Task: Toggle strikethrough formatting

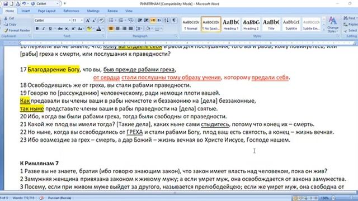Action: tap(60, 28)
